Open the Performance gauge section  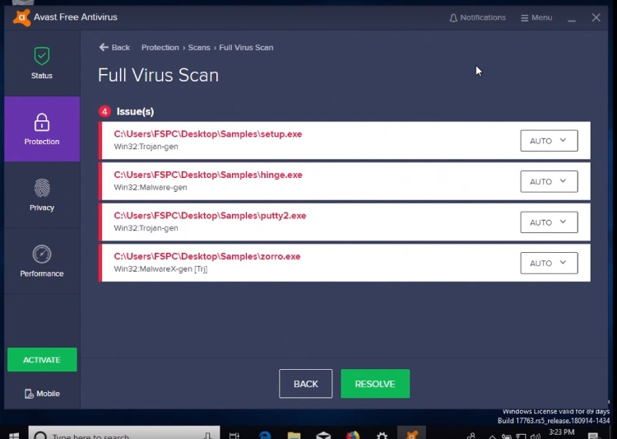pyautogui.click(x=42, y=261)
